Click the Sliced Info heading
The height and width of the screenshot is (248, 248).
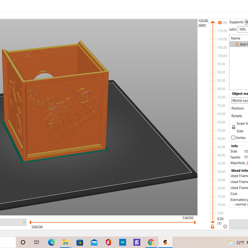[x=239, y=171]
